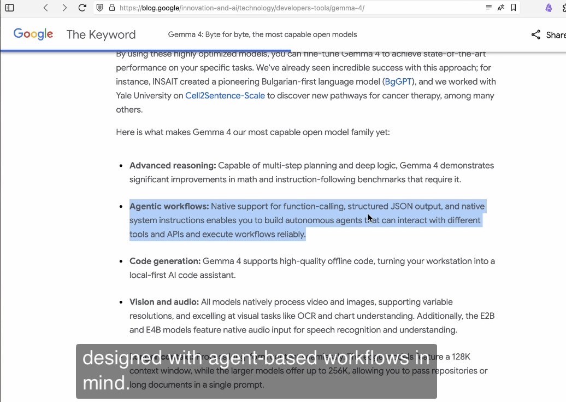Screen dimensions: 566x402
Task: Toggle reader view in address bar
Action: [488, 8]
